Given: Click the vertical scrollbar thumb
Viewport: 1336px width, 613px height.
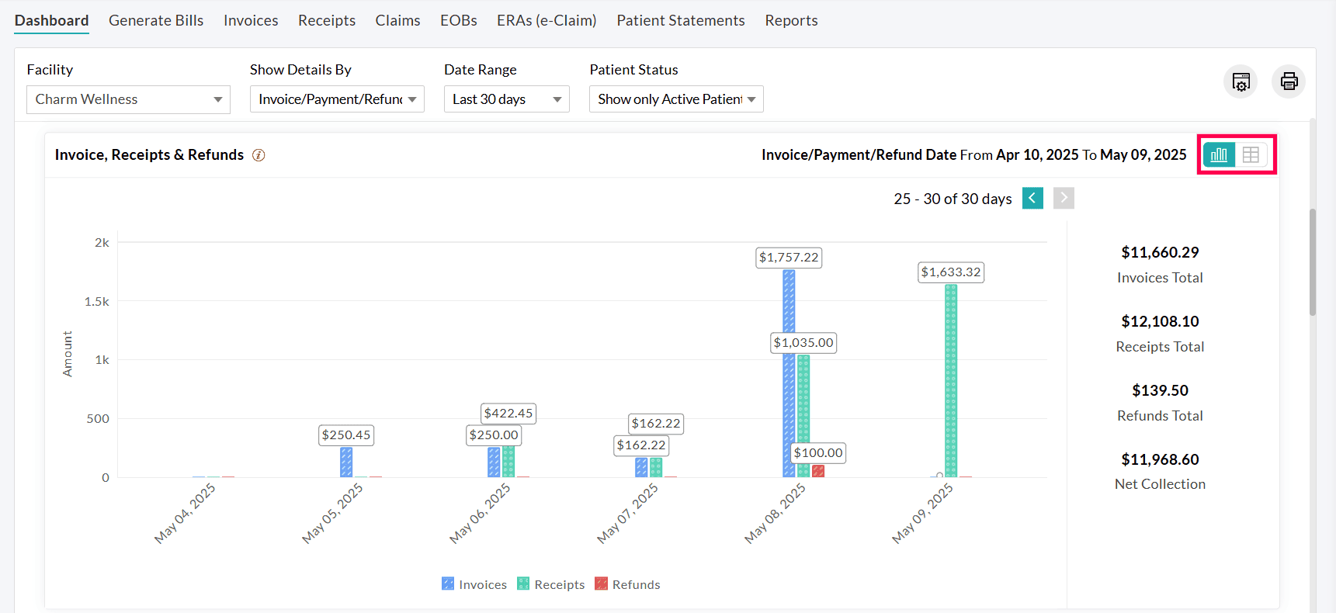Looking at the screenshot, I should tap(1313, 262).
